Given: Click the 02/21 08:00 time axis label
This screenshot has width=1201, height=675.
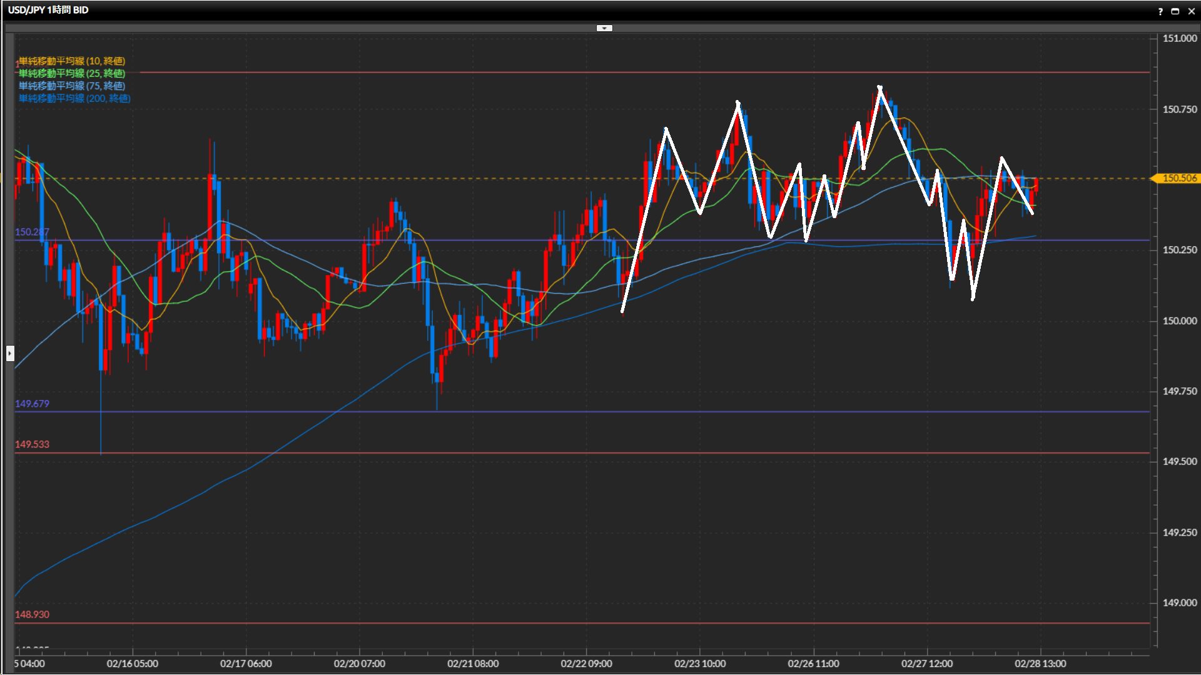Looking at the screenshot, I should tap(473, 664).
